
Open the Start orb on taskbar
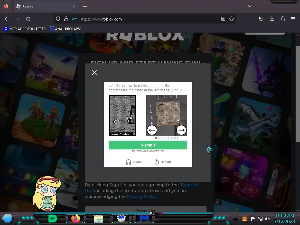pyautogui.click(x=8, y=219)
